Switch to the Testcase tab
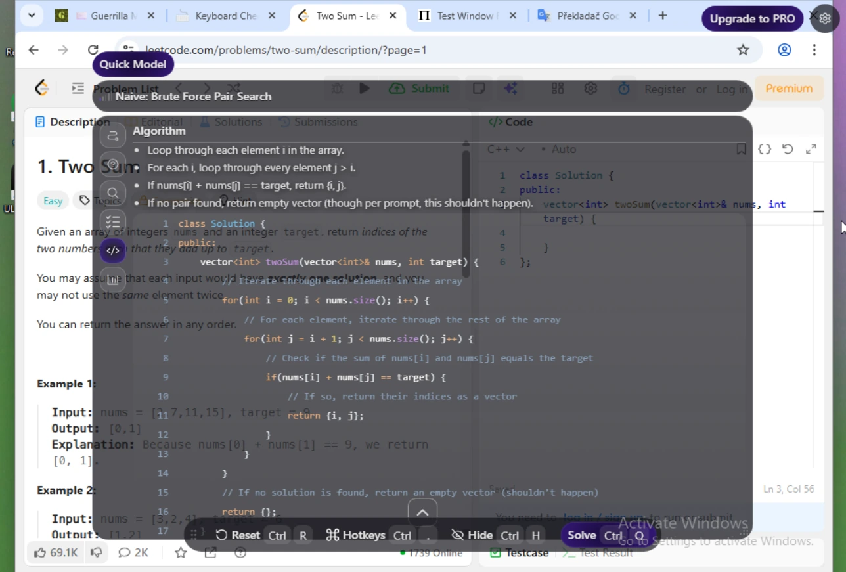The height and width of the screenshot is (572, 846). coord(520,553)
